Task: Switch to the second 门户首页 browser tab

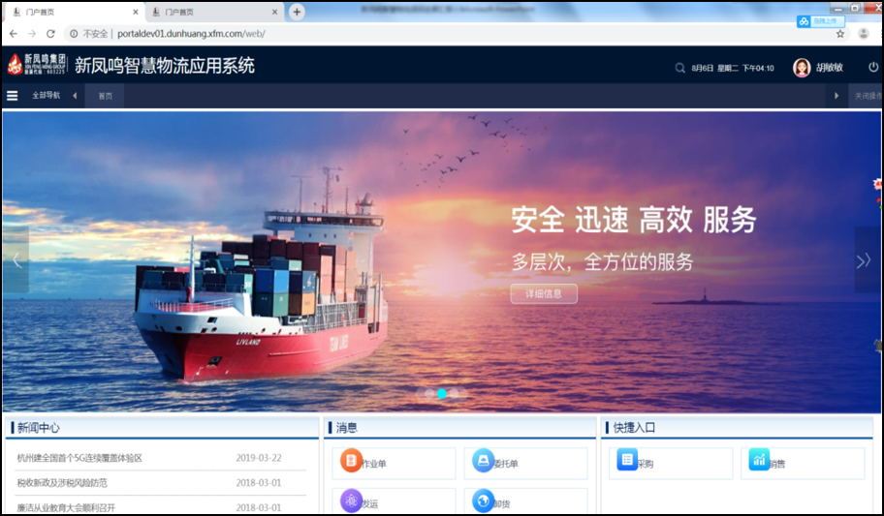Action: pos(208,12)
